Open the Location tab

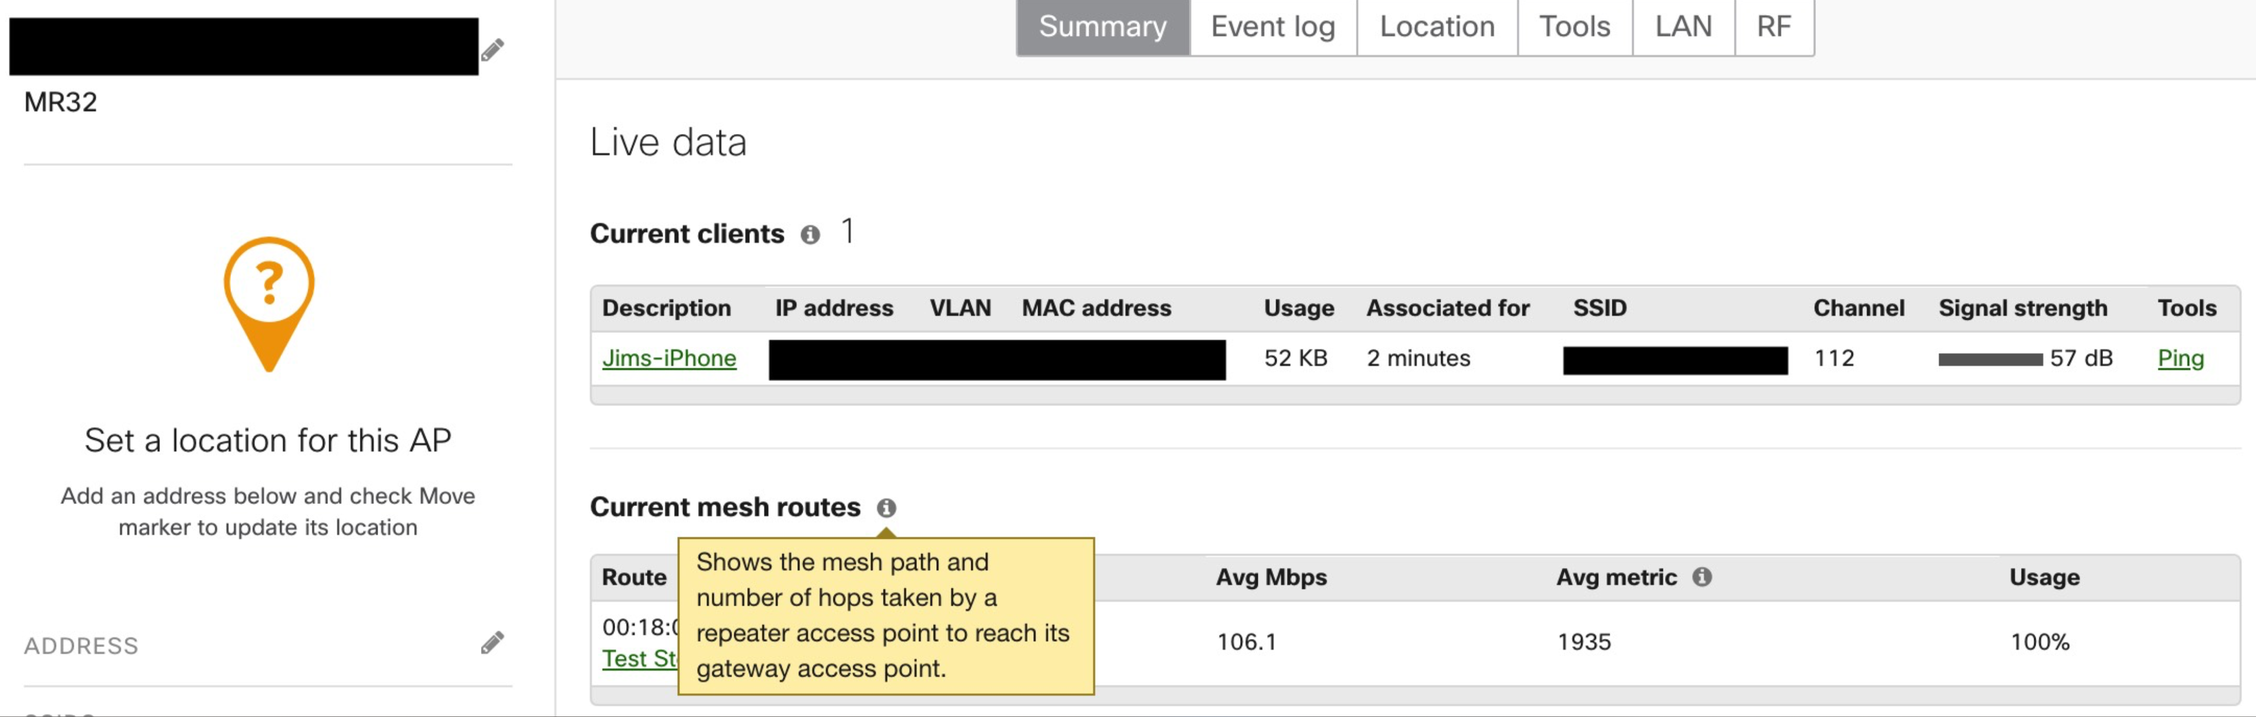(x=1437, y=26)
